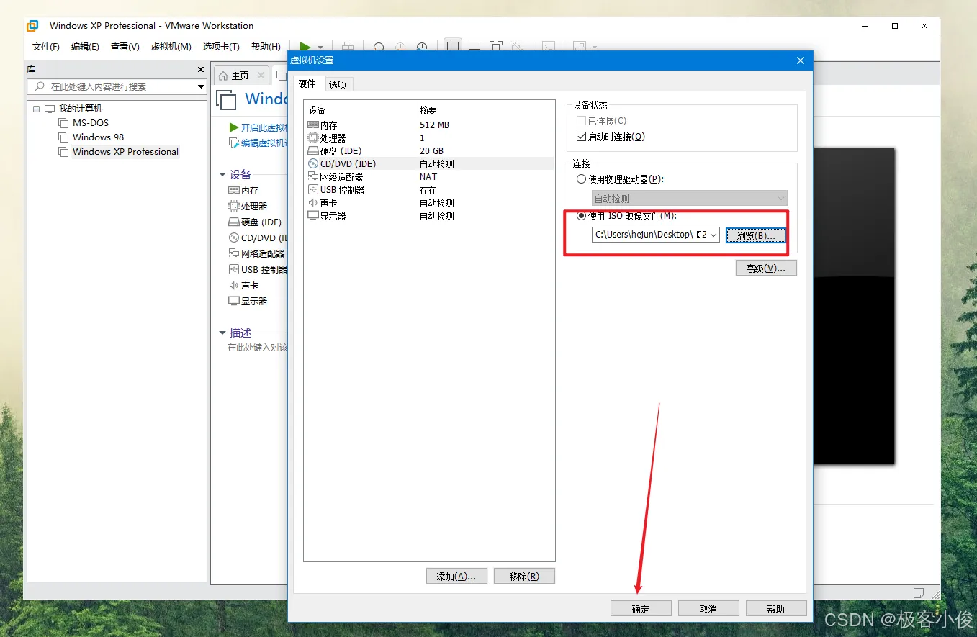This screenshot has height=637, width=977.
Task: Click the 摘要 column header in hardware list
Action: [485, 110]
